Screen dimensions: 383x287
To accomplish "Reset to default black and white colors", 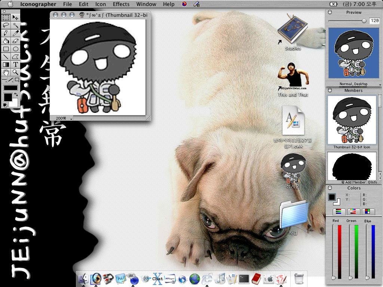I will point(5,105).
